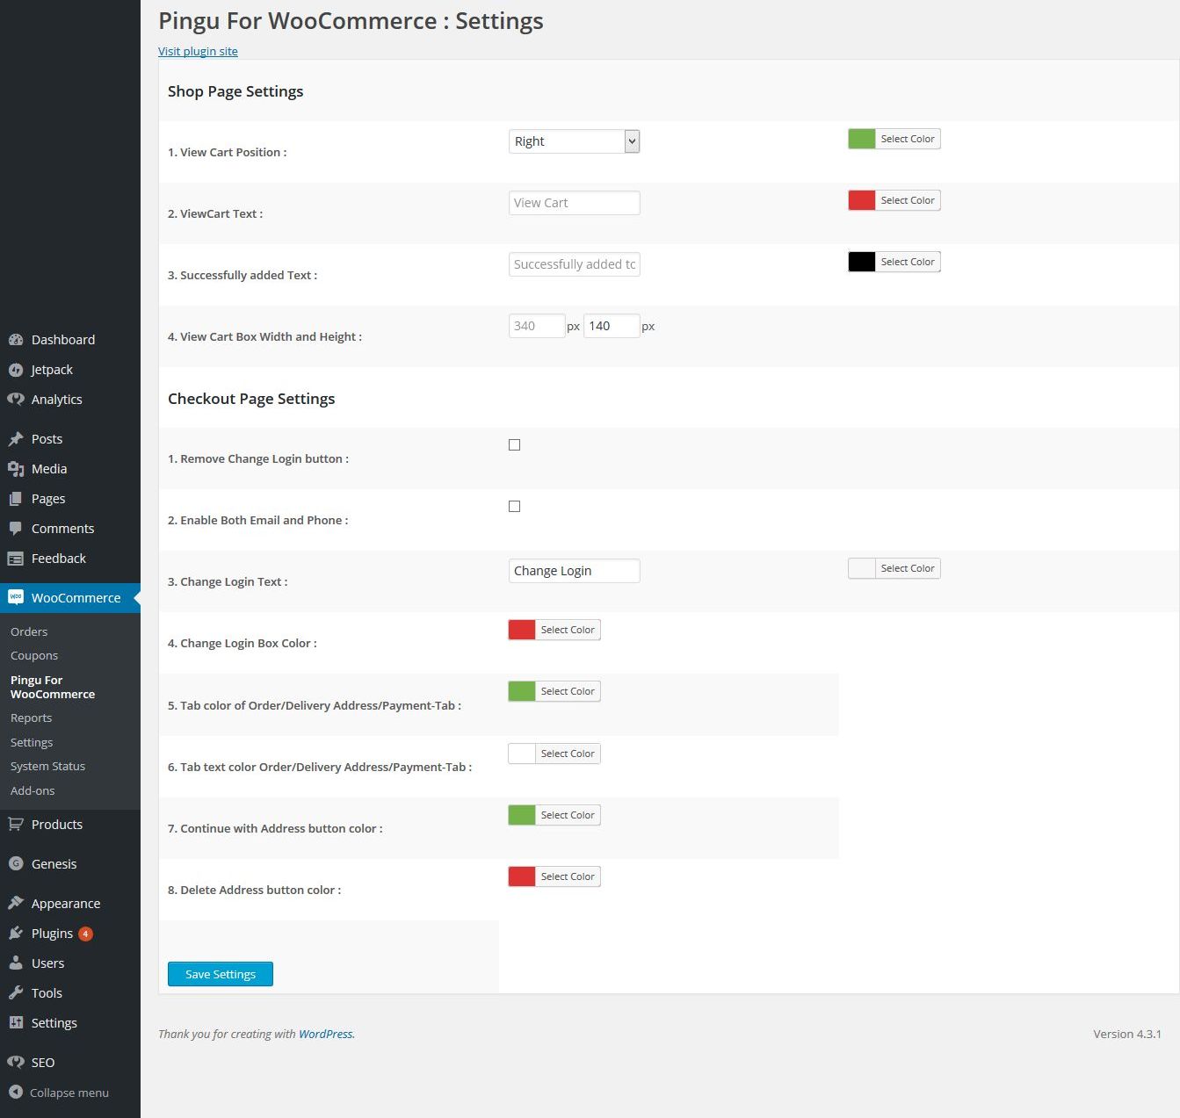Click the Jetpack icon in sidebar
The image size is (1180, 1118).
(x=16, y=370)
